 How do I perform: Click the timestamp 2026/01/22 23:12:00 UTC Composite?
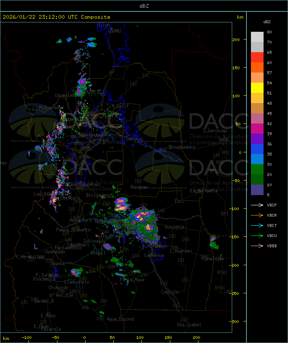pos(57,17)
